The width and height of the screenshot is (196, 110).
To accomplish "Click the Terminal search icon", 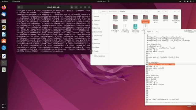I will pyautogui.click(x=72, y=7).
